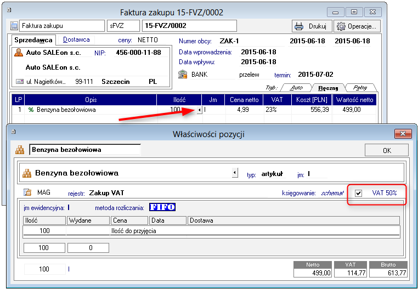Click the 4,99 net price cell
418x289 pixels.
click(x=244, y=110)
